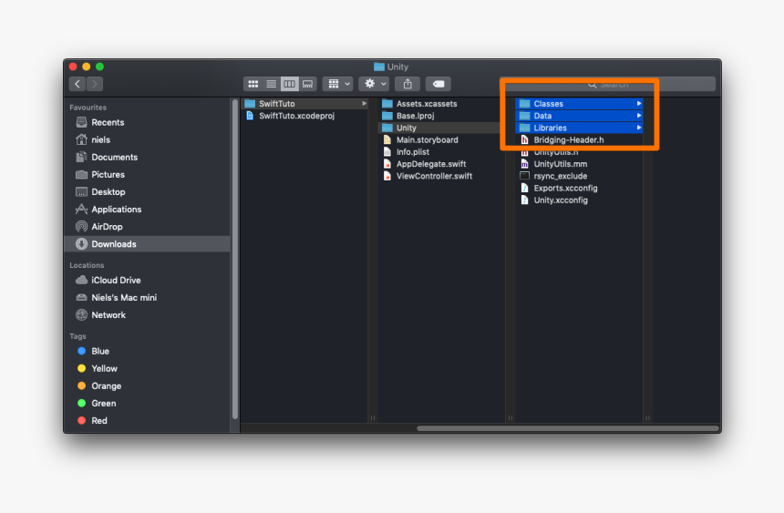Viewport: 784px width, 513px height.
Task: Select the SwiftTuto.xcodeproj file
Action: click(304, 116)
